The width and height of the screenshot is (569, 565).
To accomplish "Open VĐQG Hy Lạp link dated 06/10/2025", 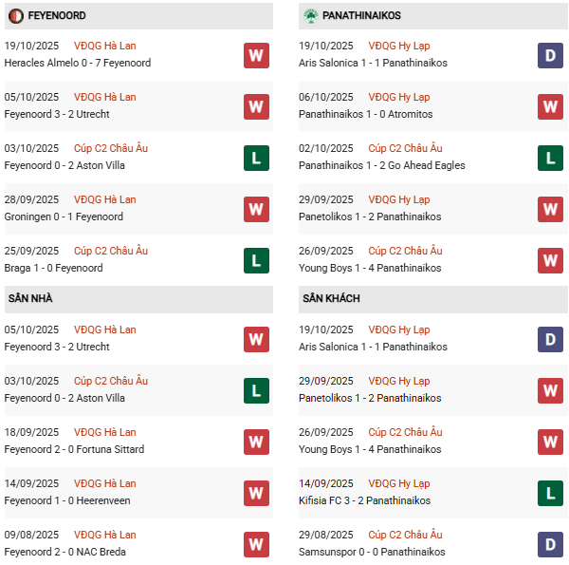I will point(398,97).
